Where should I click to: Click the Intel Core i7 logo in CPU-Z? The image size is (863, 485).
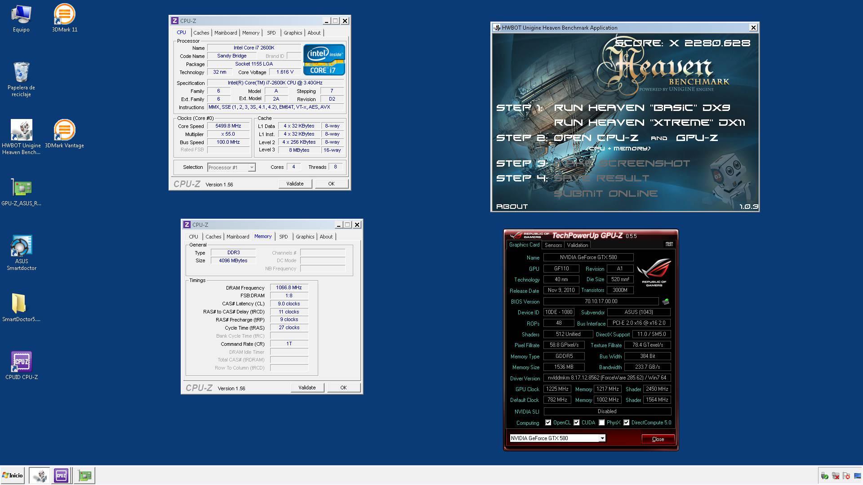[x=324, y=59]
